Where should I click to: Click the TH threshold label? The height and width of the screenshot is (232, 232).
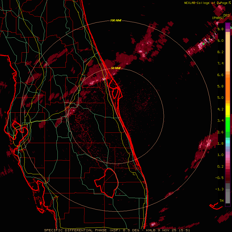221,201
